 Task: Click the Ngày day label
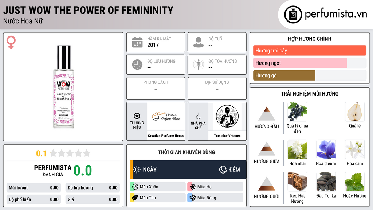[x=150, y=170]
